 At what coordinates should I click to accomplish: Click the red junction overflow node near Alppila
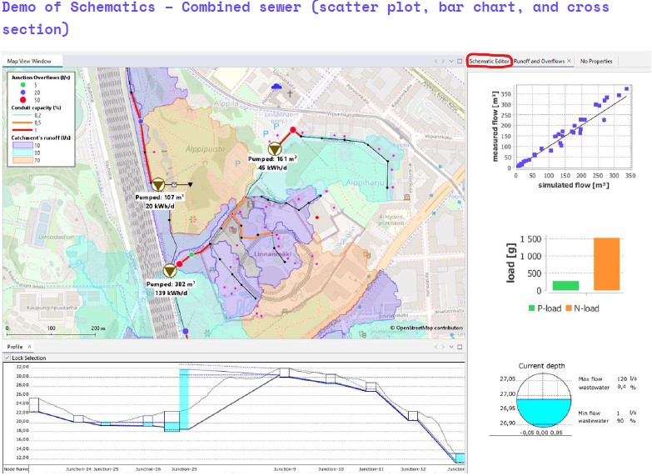coord(293,130)
